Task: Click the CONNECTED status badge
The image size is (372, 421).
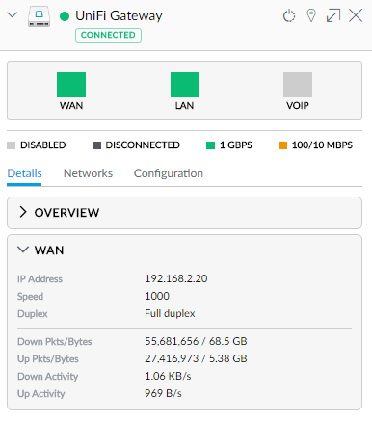Action: click(108, 36)
